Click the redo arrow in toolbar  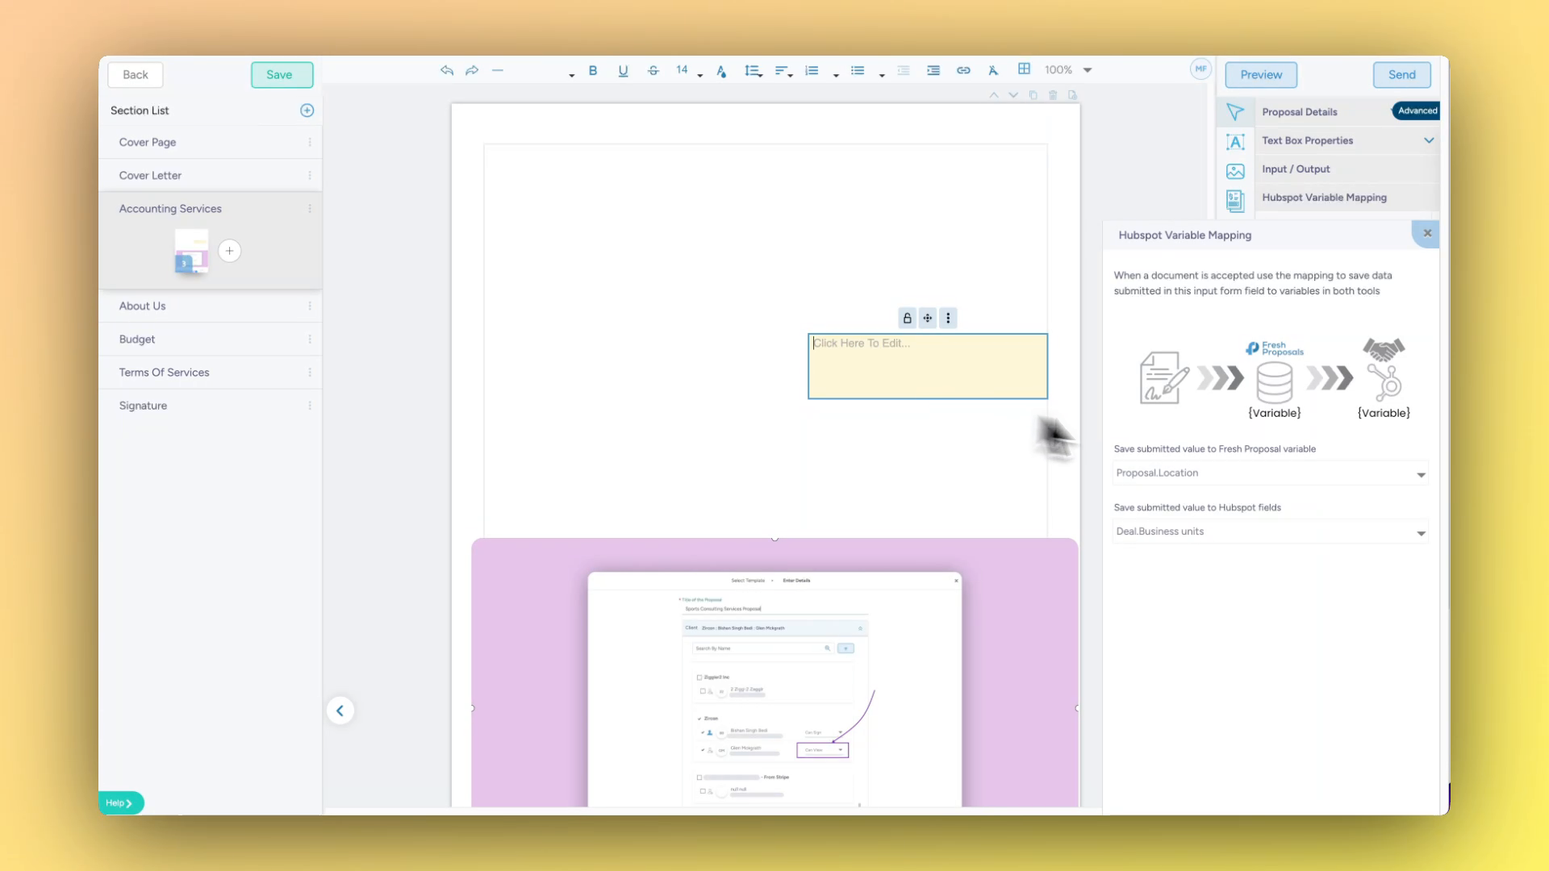[x=472, y=70]
